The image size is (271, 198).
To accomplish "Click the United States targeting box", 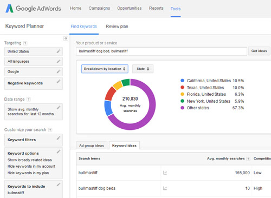I will tap(34, 51).
